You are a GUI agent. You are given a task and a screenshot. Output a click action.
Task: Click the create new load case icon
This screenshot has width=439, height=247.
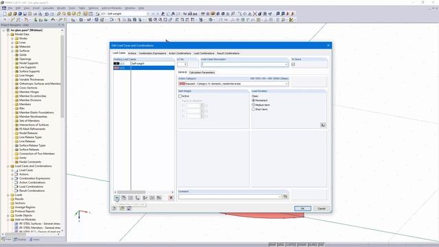coord(117,198)
